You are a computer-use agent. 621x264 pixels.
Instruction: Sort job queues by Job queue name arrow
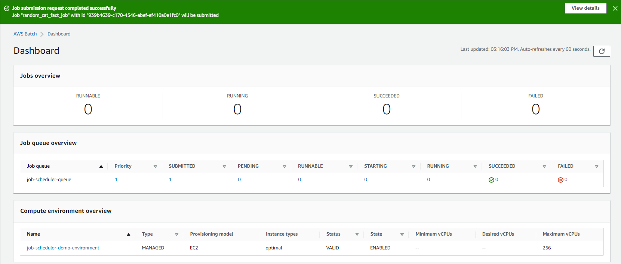(x=101, y=167)
